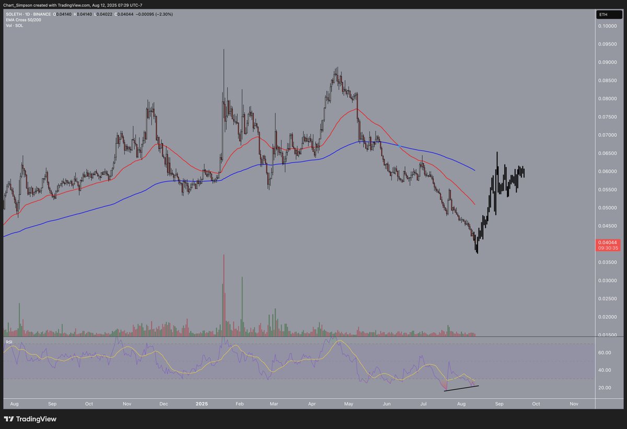Click the Aug label on the time axis
The image size is (627, 429).
tap(15, 403)
